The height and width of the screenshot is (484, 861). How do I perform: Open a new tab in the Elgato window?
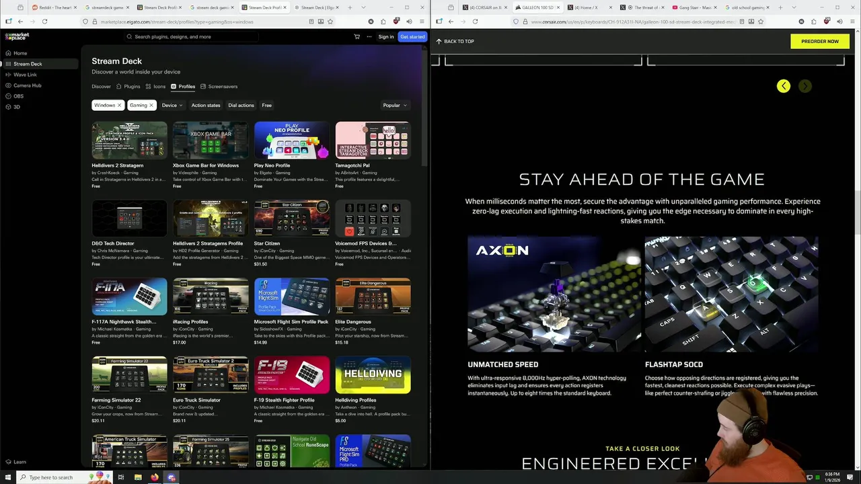(350, 7)
